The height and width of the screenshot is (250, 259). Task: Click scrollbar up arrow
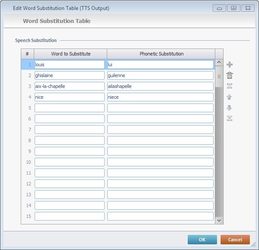pyautogui.click(x=219, y=62)
